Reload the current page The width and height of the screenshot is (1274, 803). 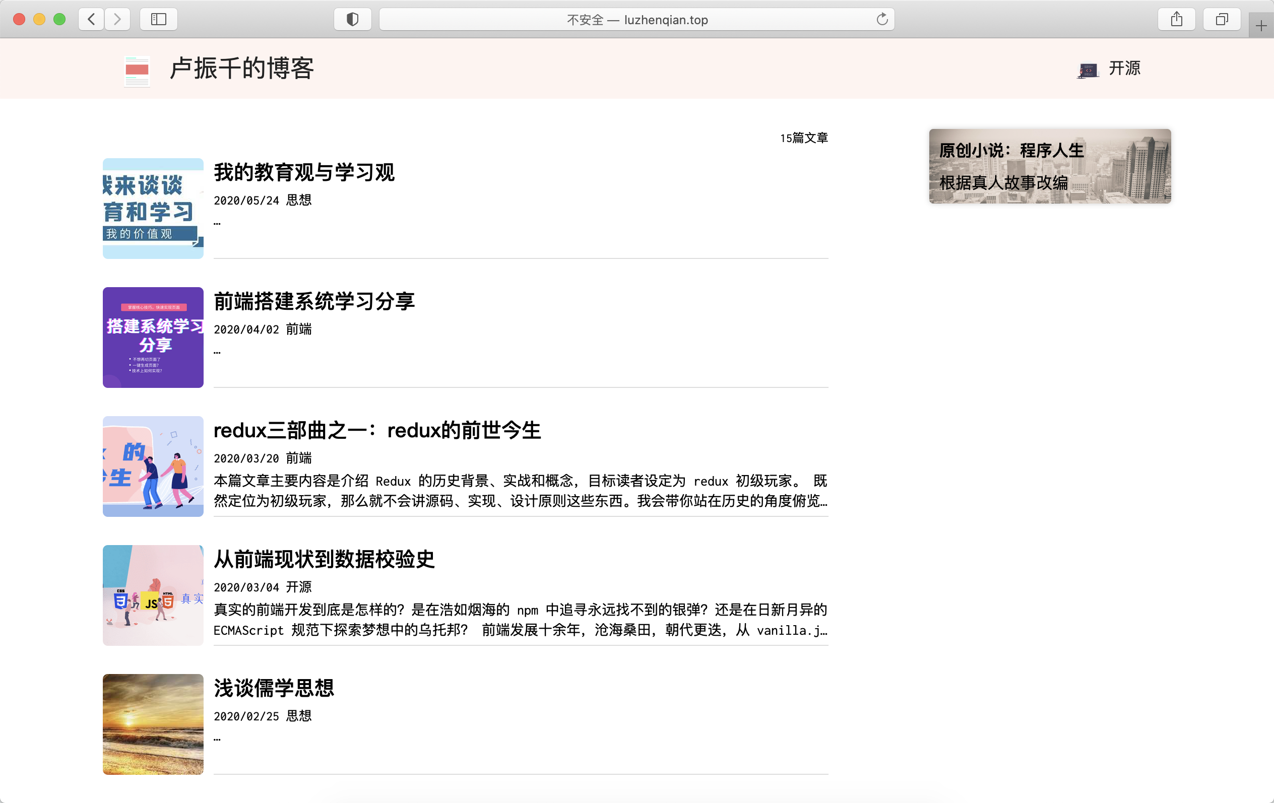881,19
